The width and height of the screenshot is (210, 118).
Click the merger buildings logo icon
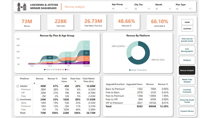coord(22,7)
